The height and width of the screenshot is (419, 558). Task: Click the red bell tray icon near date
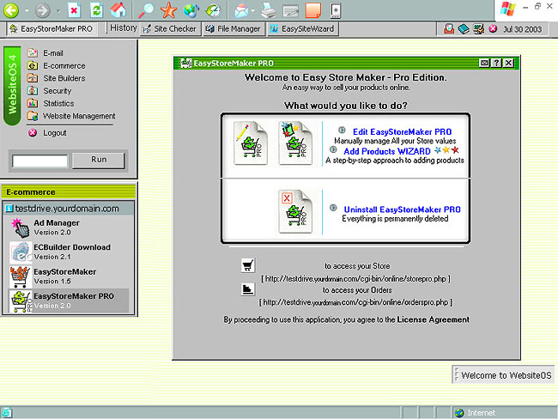[x=449, y=28]
